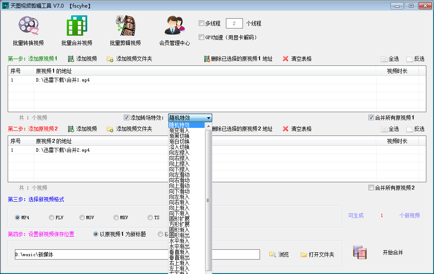Check 合并所有原视频2 checkbox
434x274 pixels.
pos(371,188)
